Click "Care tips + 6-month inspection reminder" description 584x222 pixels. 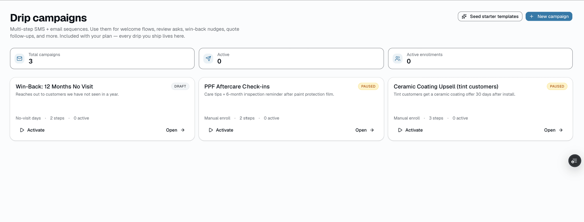point(269,94)
